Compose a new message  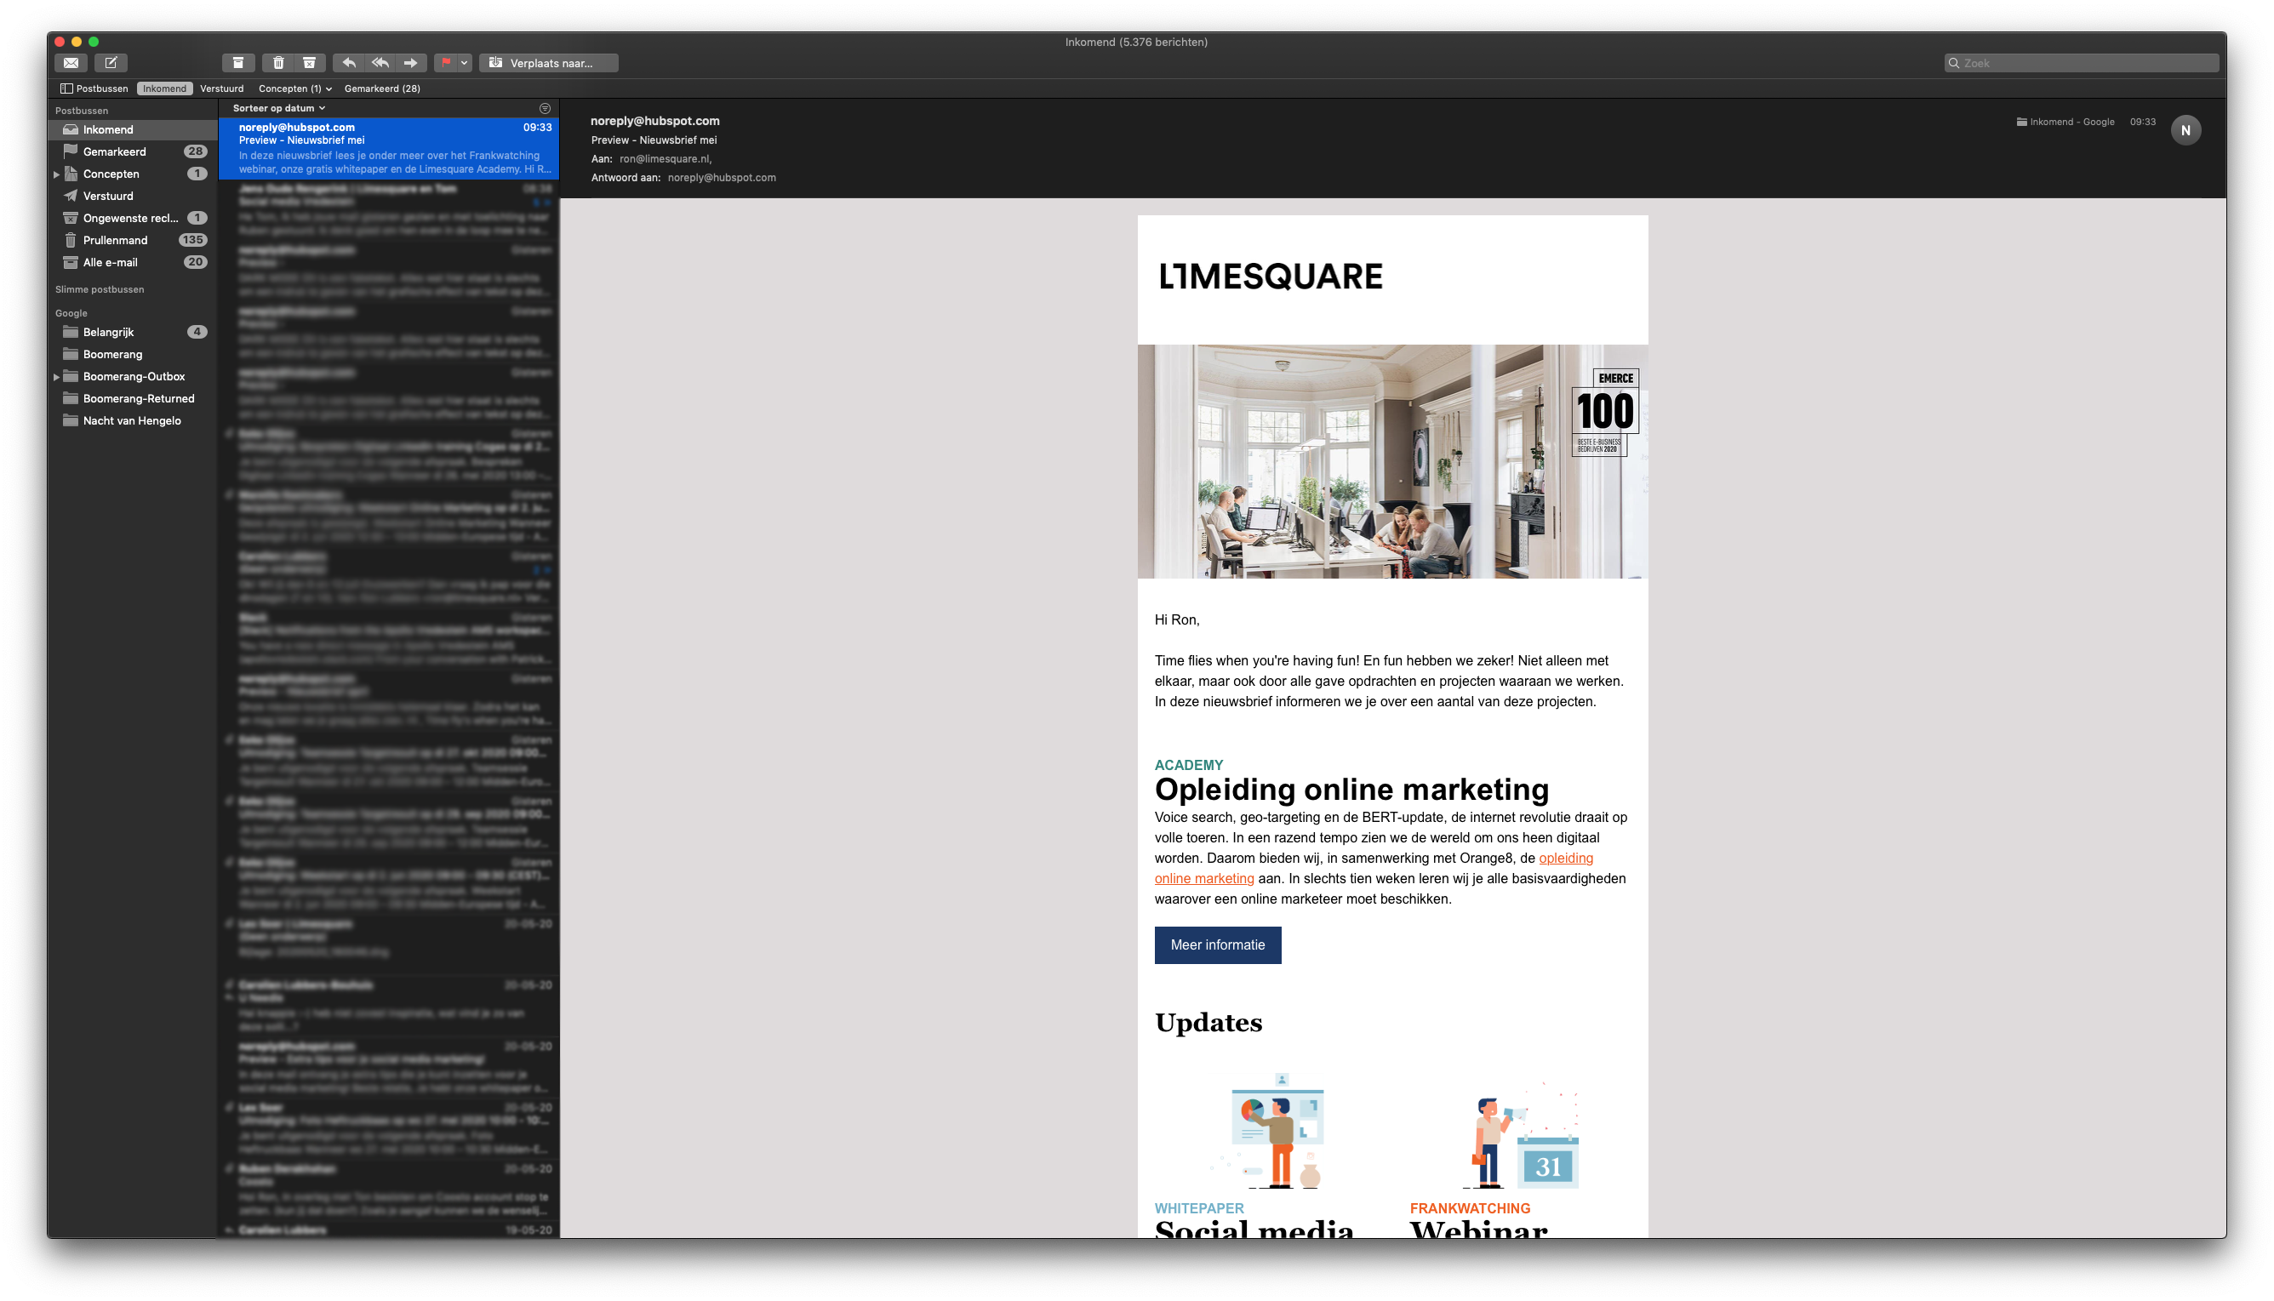[111, 63]
